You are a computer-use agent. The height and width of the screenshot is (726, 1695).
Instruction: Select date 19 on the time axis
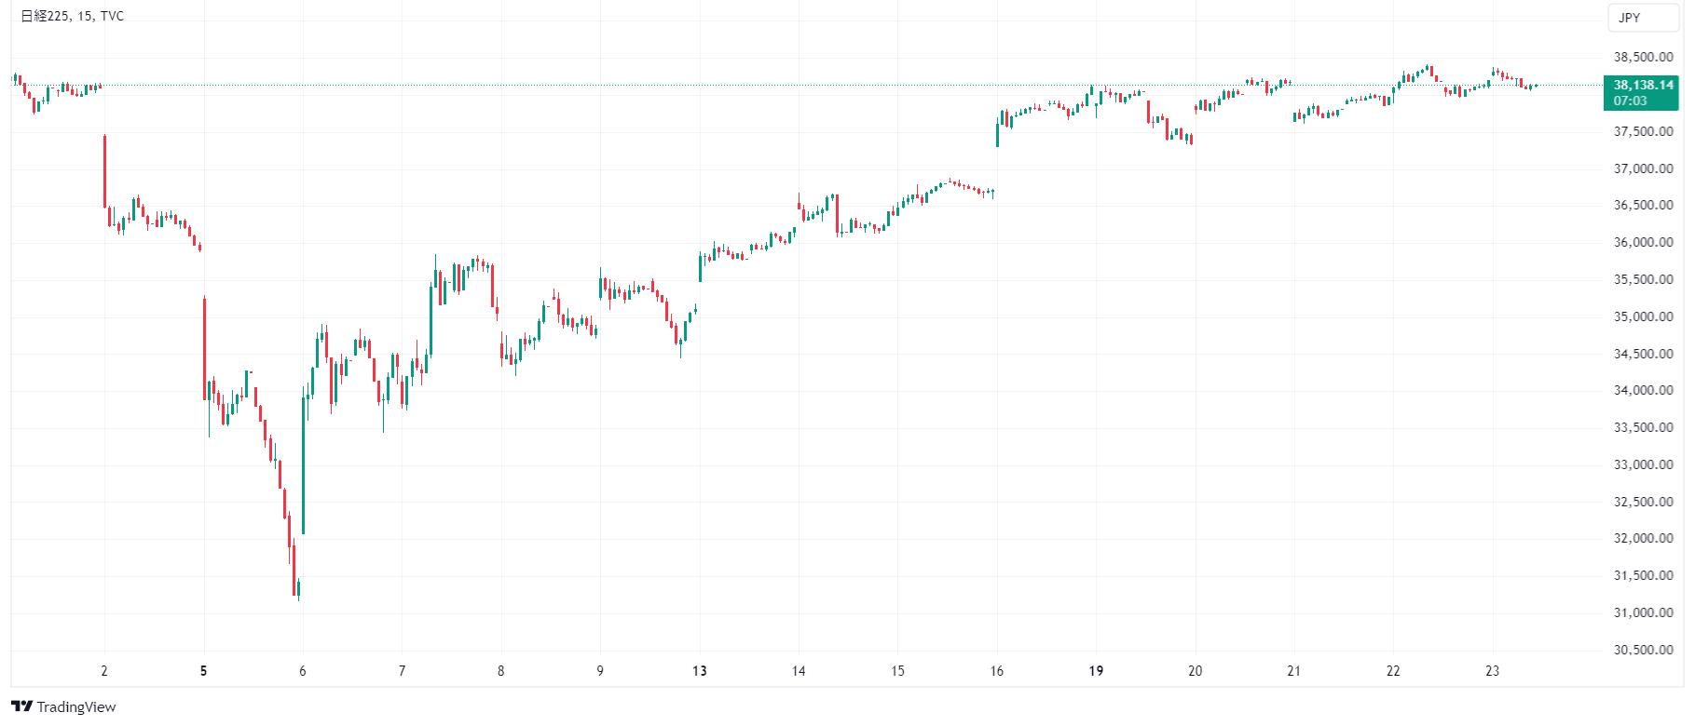(1096, 671)
